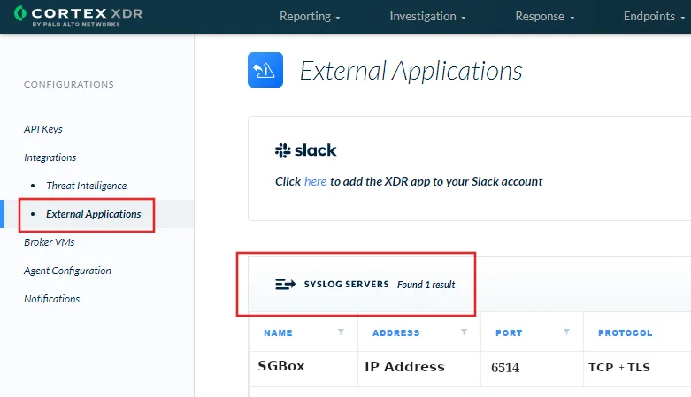Click the Cortex XDR logo

pyautogui.click(x=78, y=16)
